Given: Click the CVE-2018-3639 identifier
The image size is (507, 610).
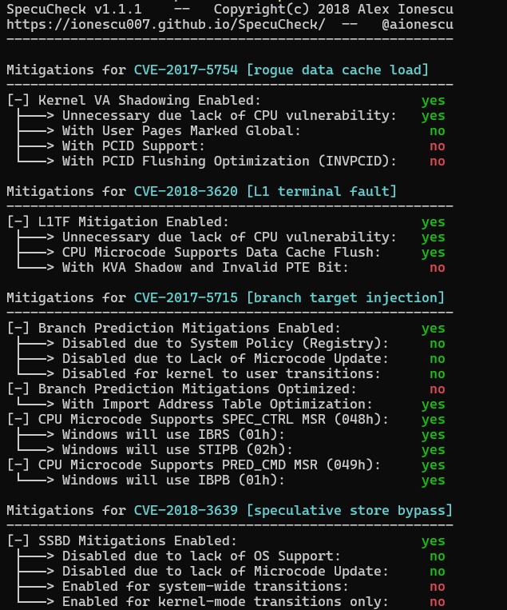Looking at the screenshot, I should (x=185, y=511).
